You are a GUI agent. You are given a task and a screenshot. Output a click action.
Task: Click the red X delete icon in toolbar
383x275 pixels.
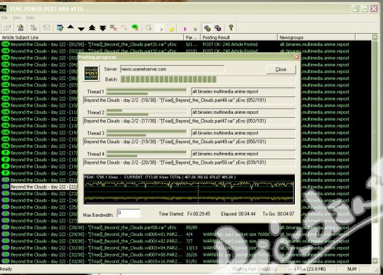114,28
